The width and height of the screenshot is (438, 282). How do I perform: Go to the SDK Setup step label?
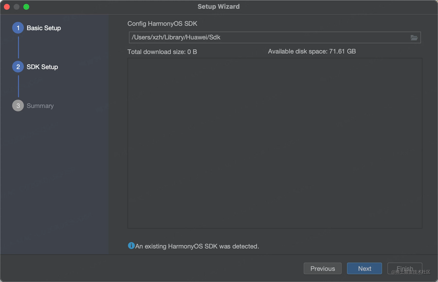(42, 67)
